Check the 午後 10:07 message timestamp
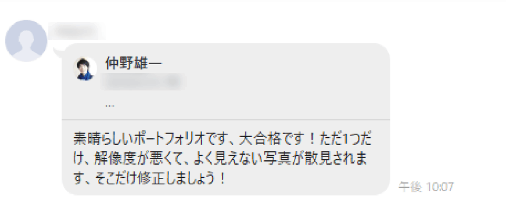The image size is (506, 212). tap(426, 186)
